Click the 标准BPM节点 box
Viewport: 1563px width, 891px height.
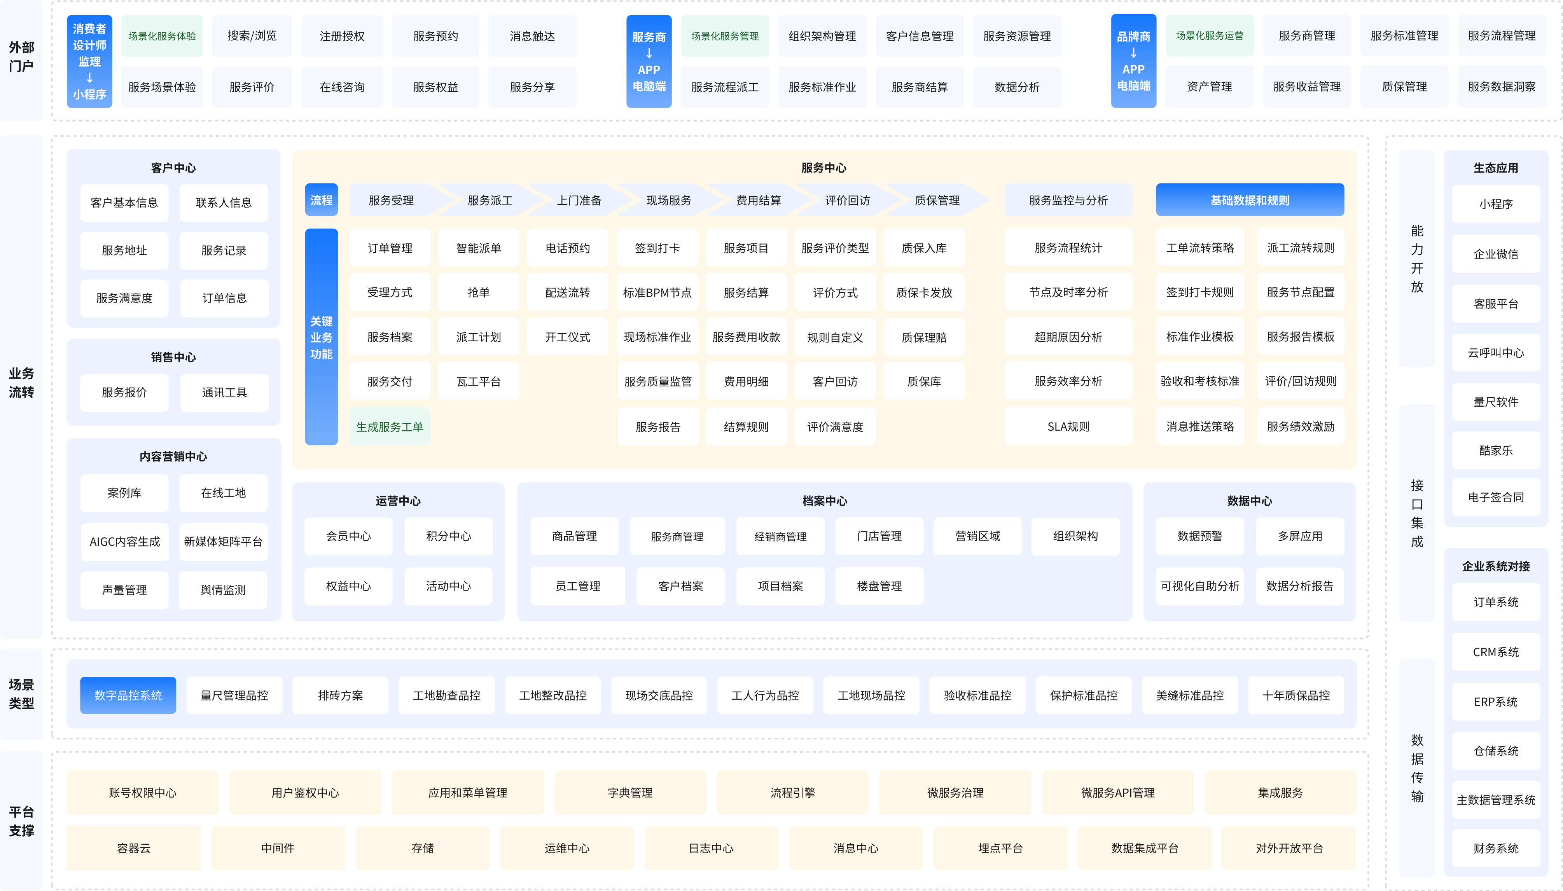click(x=657, y=292)
